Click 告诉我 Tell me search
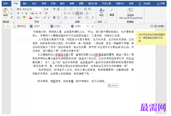This screenshot has width=171, height=116. (x=145, y=4)
